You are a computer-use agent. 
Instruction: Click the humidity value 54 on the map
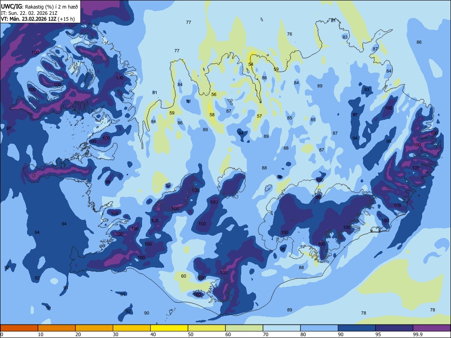click(x=251, y=64)
